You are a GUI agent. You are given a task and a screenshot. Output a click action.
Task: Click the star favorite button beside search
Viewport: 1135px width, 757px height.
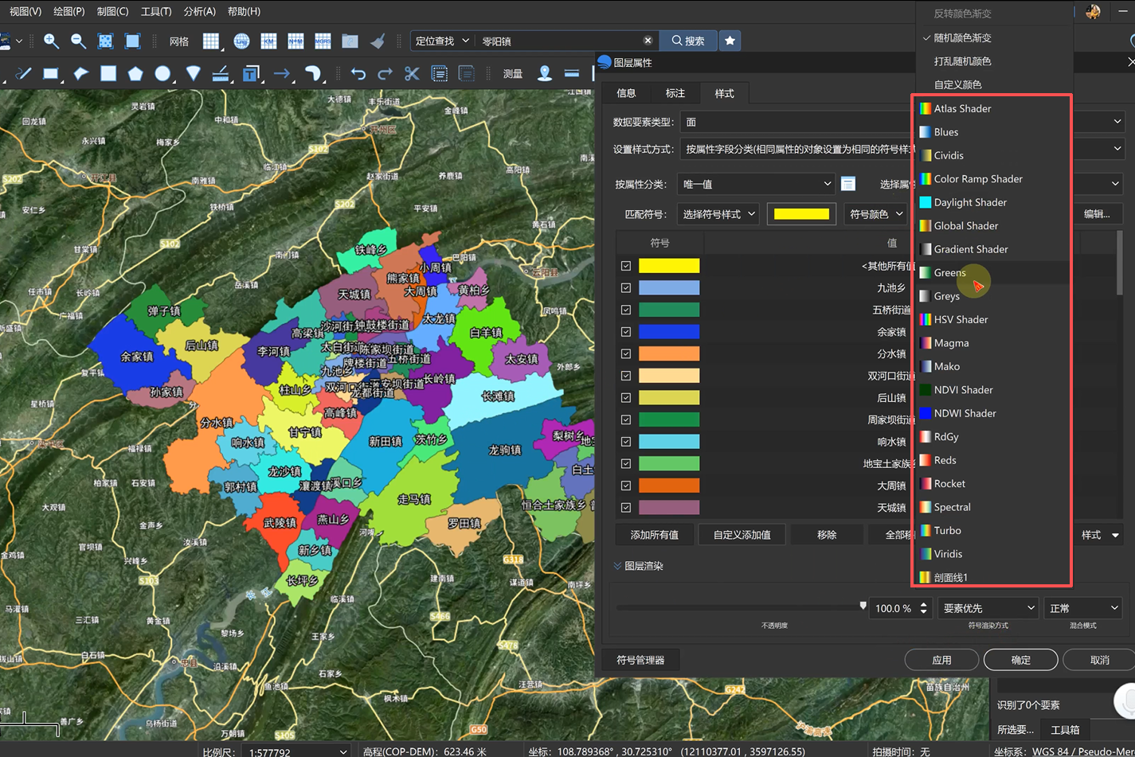(730, 41)
